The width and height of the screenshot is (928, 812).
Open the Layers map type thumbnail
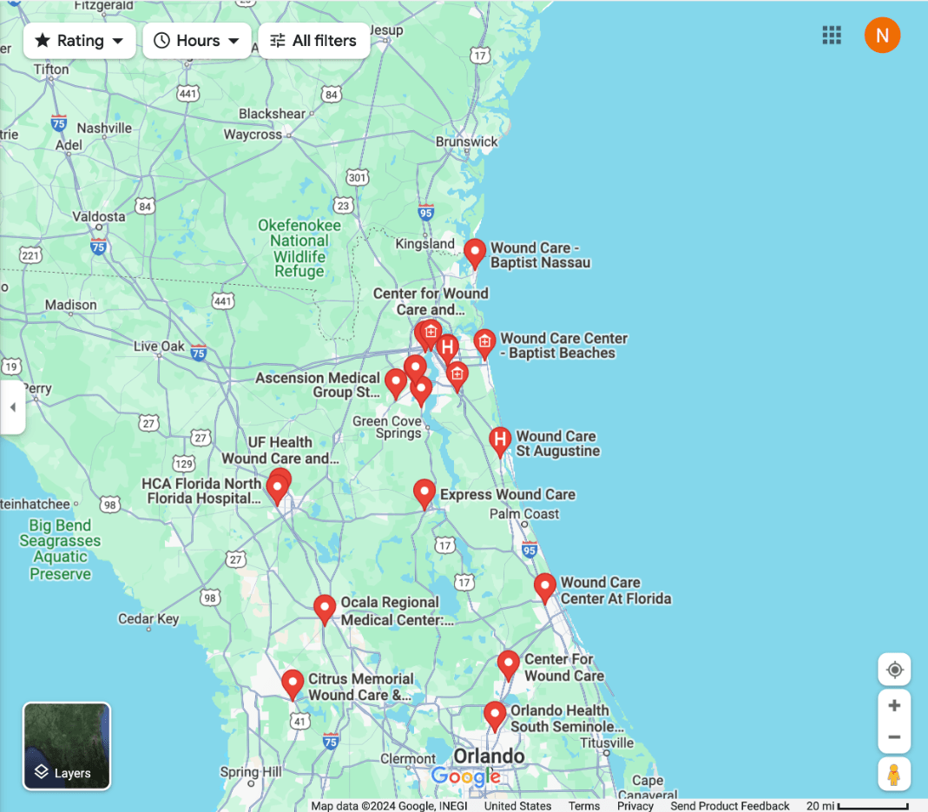coord(66,746)
